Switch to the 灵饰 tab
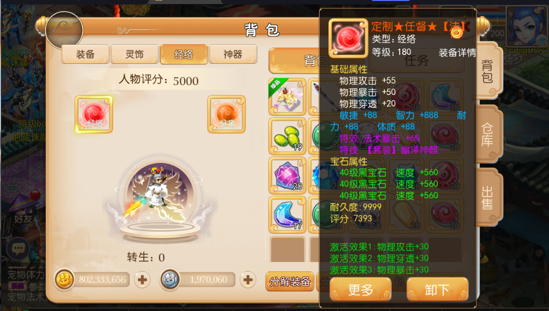The height and width of the screenshot is (311, 549). (134, 54)
